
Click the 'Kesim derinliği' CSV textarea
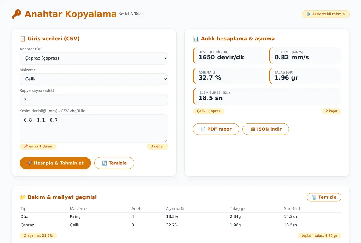point(94,128)
